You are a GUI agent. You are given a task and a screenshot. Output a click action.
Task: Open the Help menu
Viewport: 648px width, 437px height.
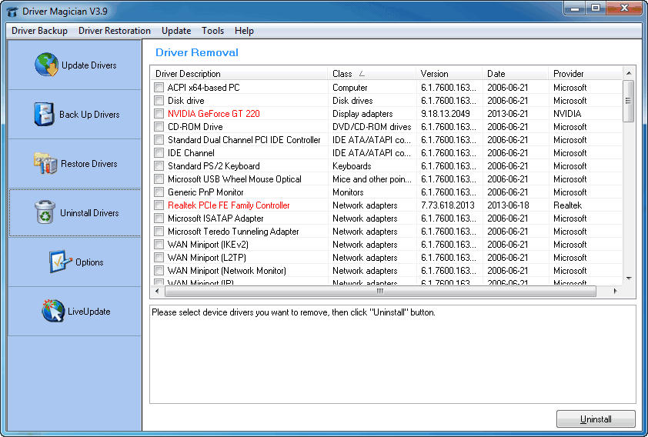click(x=244, y=31)
